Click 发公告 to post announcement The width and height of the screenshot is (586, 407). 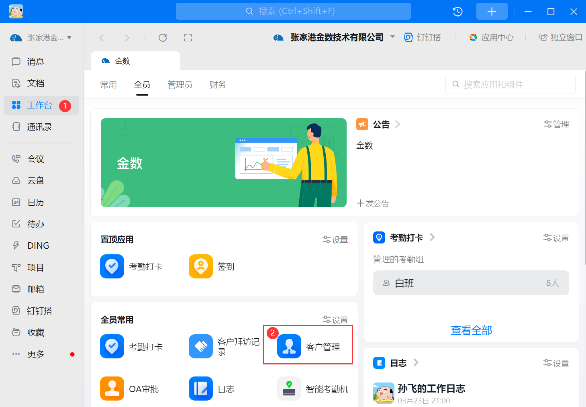pos(373,203)
